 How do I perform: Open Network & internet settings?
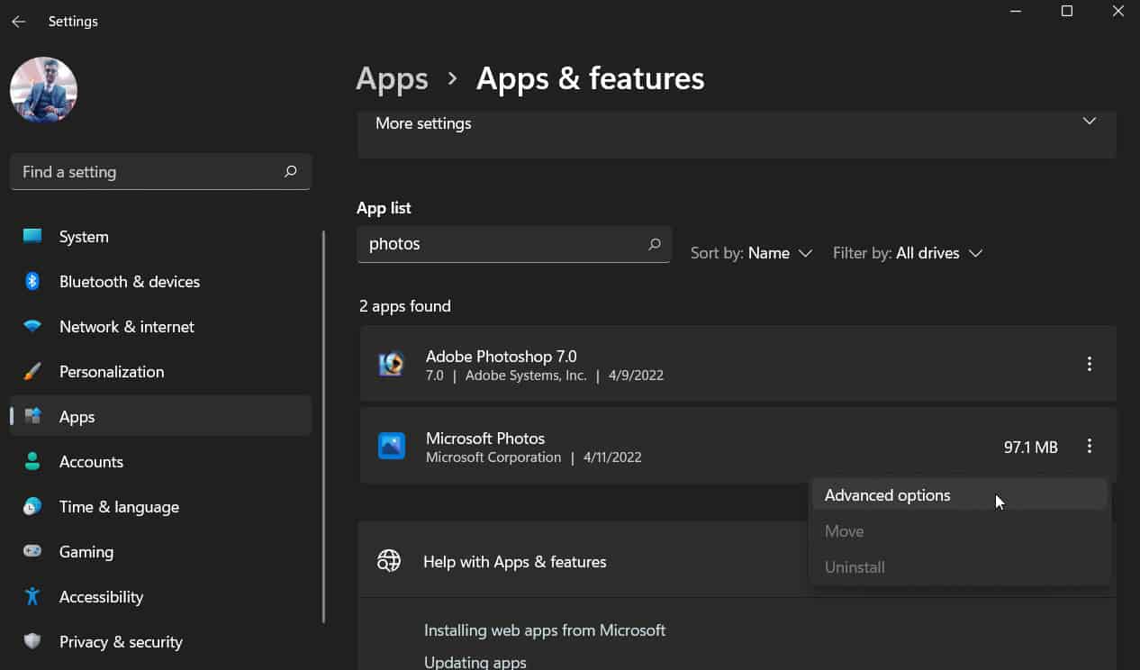point(126,327)
